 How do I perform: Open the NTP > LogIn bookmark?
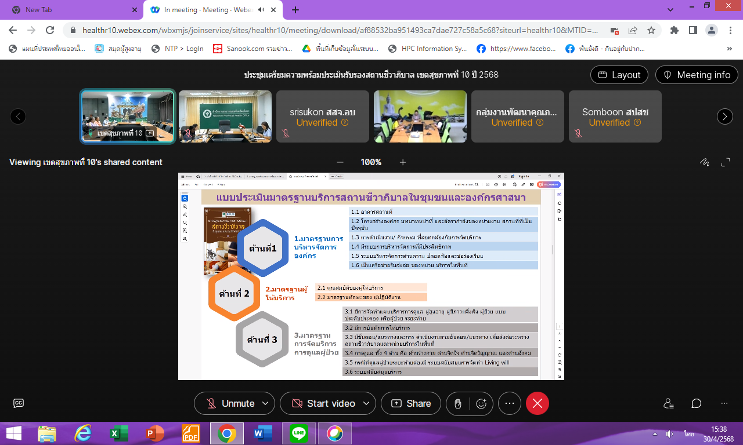(178, 49)
